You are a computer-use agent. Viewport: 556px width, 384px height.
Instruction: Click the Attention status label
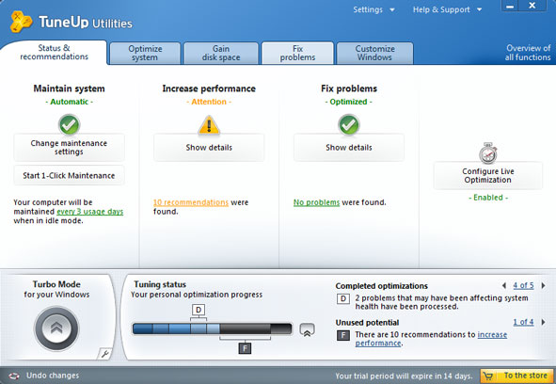pos(209,102)
